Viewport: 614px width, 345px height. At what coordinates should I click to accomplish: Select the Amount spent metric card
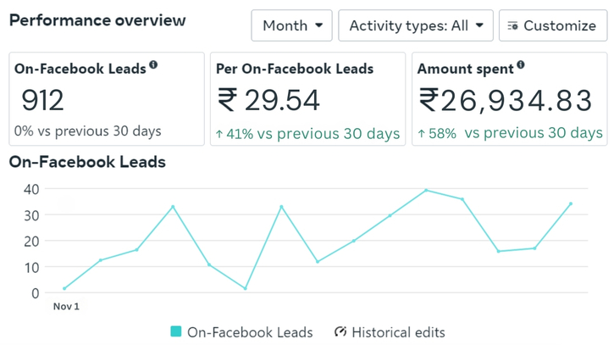coord(510,99)
